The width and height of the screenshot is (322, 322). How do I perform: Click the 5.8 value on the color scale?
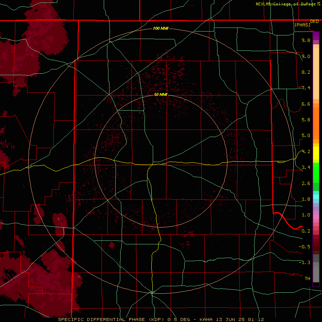[x=306, y=120]
